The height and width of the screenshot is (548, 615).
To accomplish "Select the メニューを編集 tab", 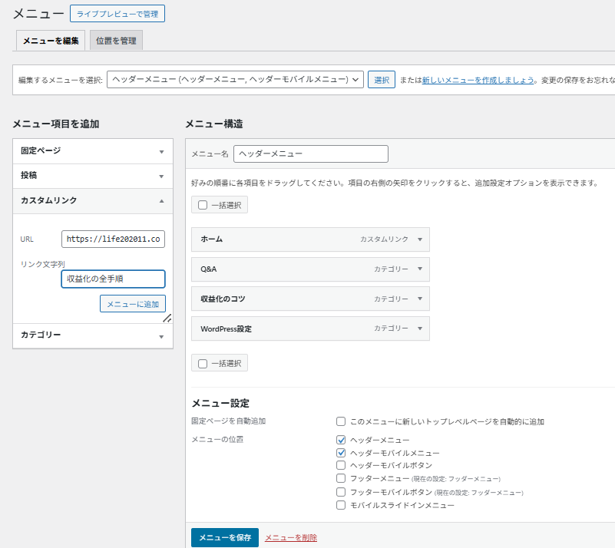I will coord(51,41).
